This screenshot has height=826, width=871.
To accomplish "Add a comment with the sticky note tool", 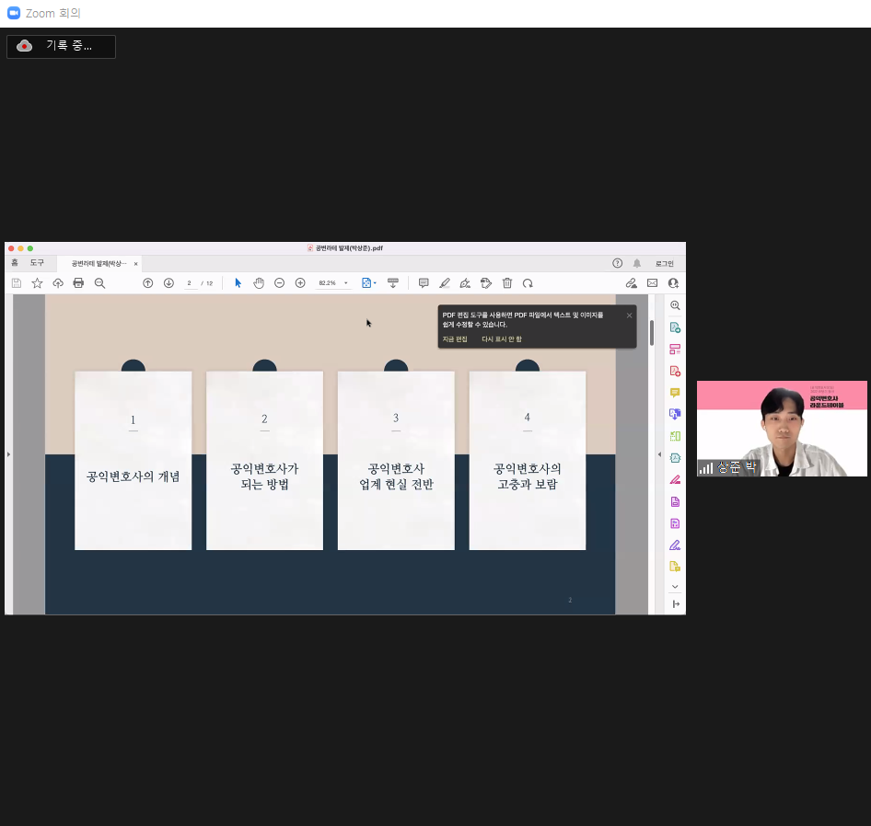I will pyautogui.click(x=424, y=283).
